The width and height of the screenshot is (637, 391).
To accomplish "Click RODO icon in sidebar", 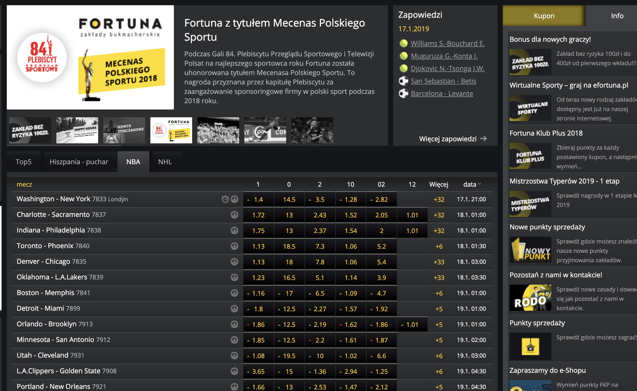I will tap(530, 298).
